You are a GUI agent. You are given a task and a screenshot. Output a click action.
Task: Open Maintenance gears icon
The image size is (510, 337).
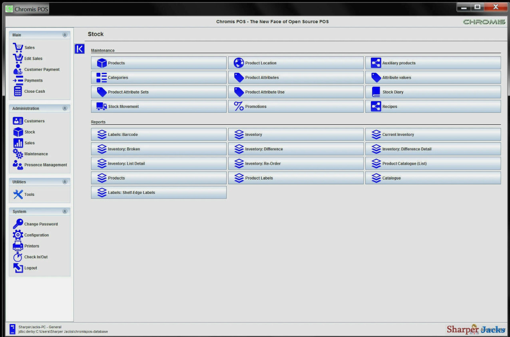(x=18, y=154)
